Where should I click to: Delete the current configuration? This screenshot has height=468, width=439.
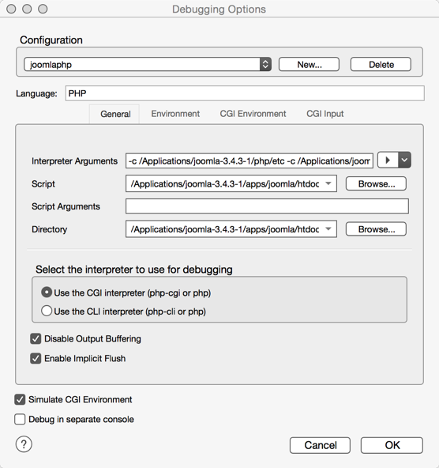coord(381,65)
